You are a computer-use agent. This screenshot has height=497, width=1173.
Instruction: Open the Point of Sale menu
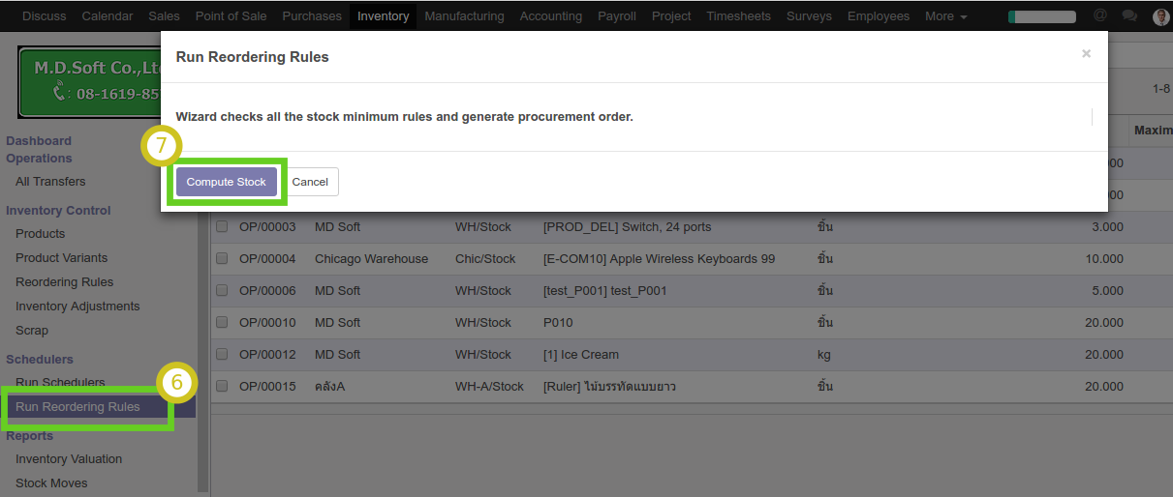coord(232,16)
